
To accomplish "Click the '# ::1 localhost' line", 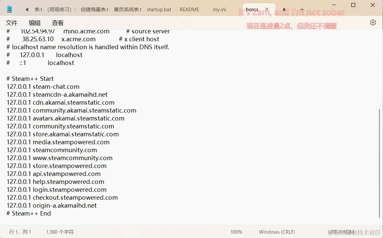I will click(x=40, y=63).
